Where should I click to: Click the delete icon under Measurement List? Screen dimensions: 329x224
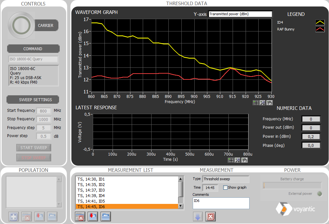click(80, 216)
